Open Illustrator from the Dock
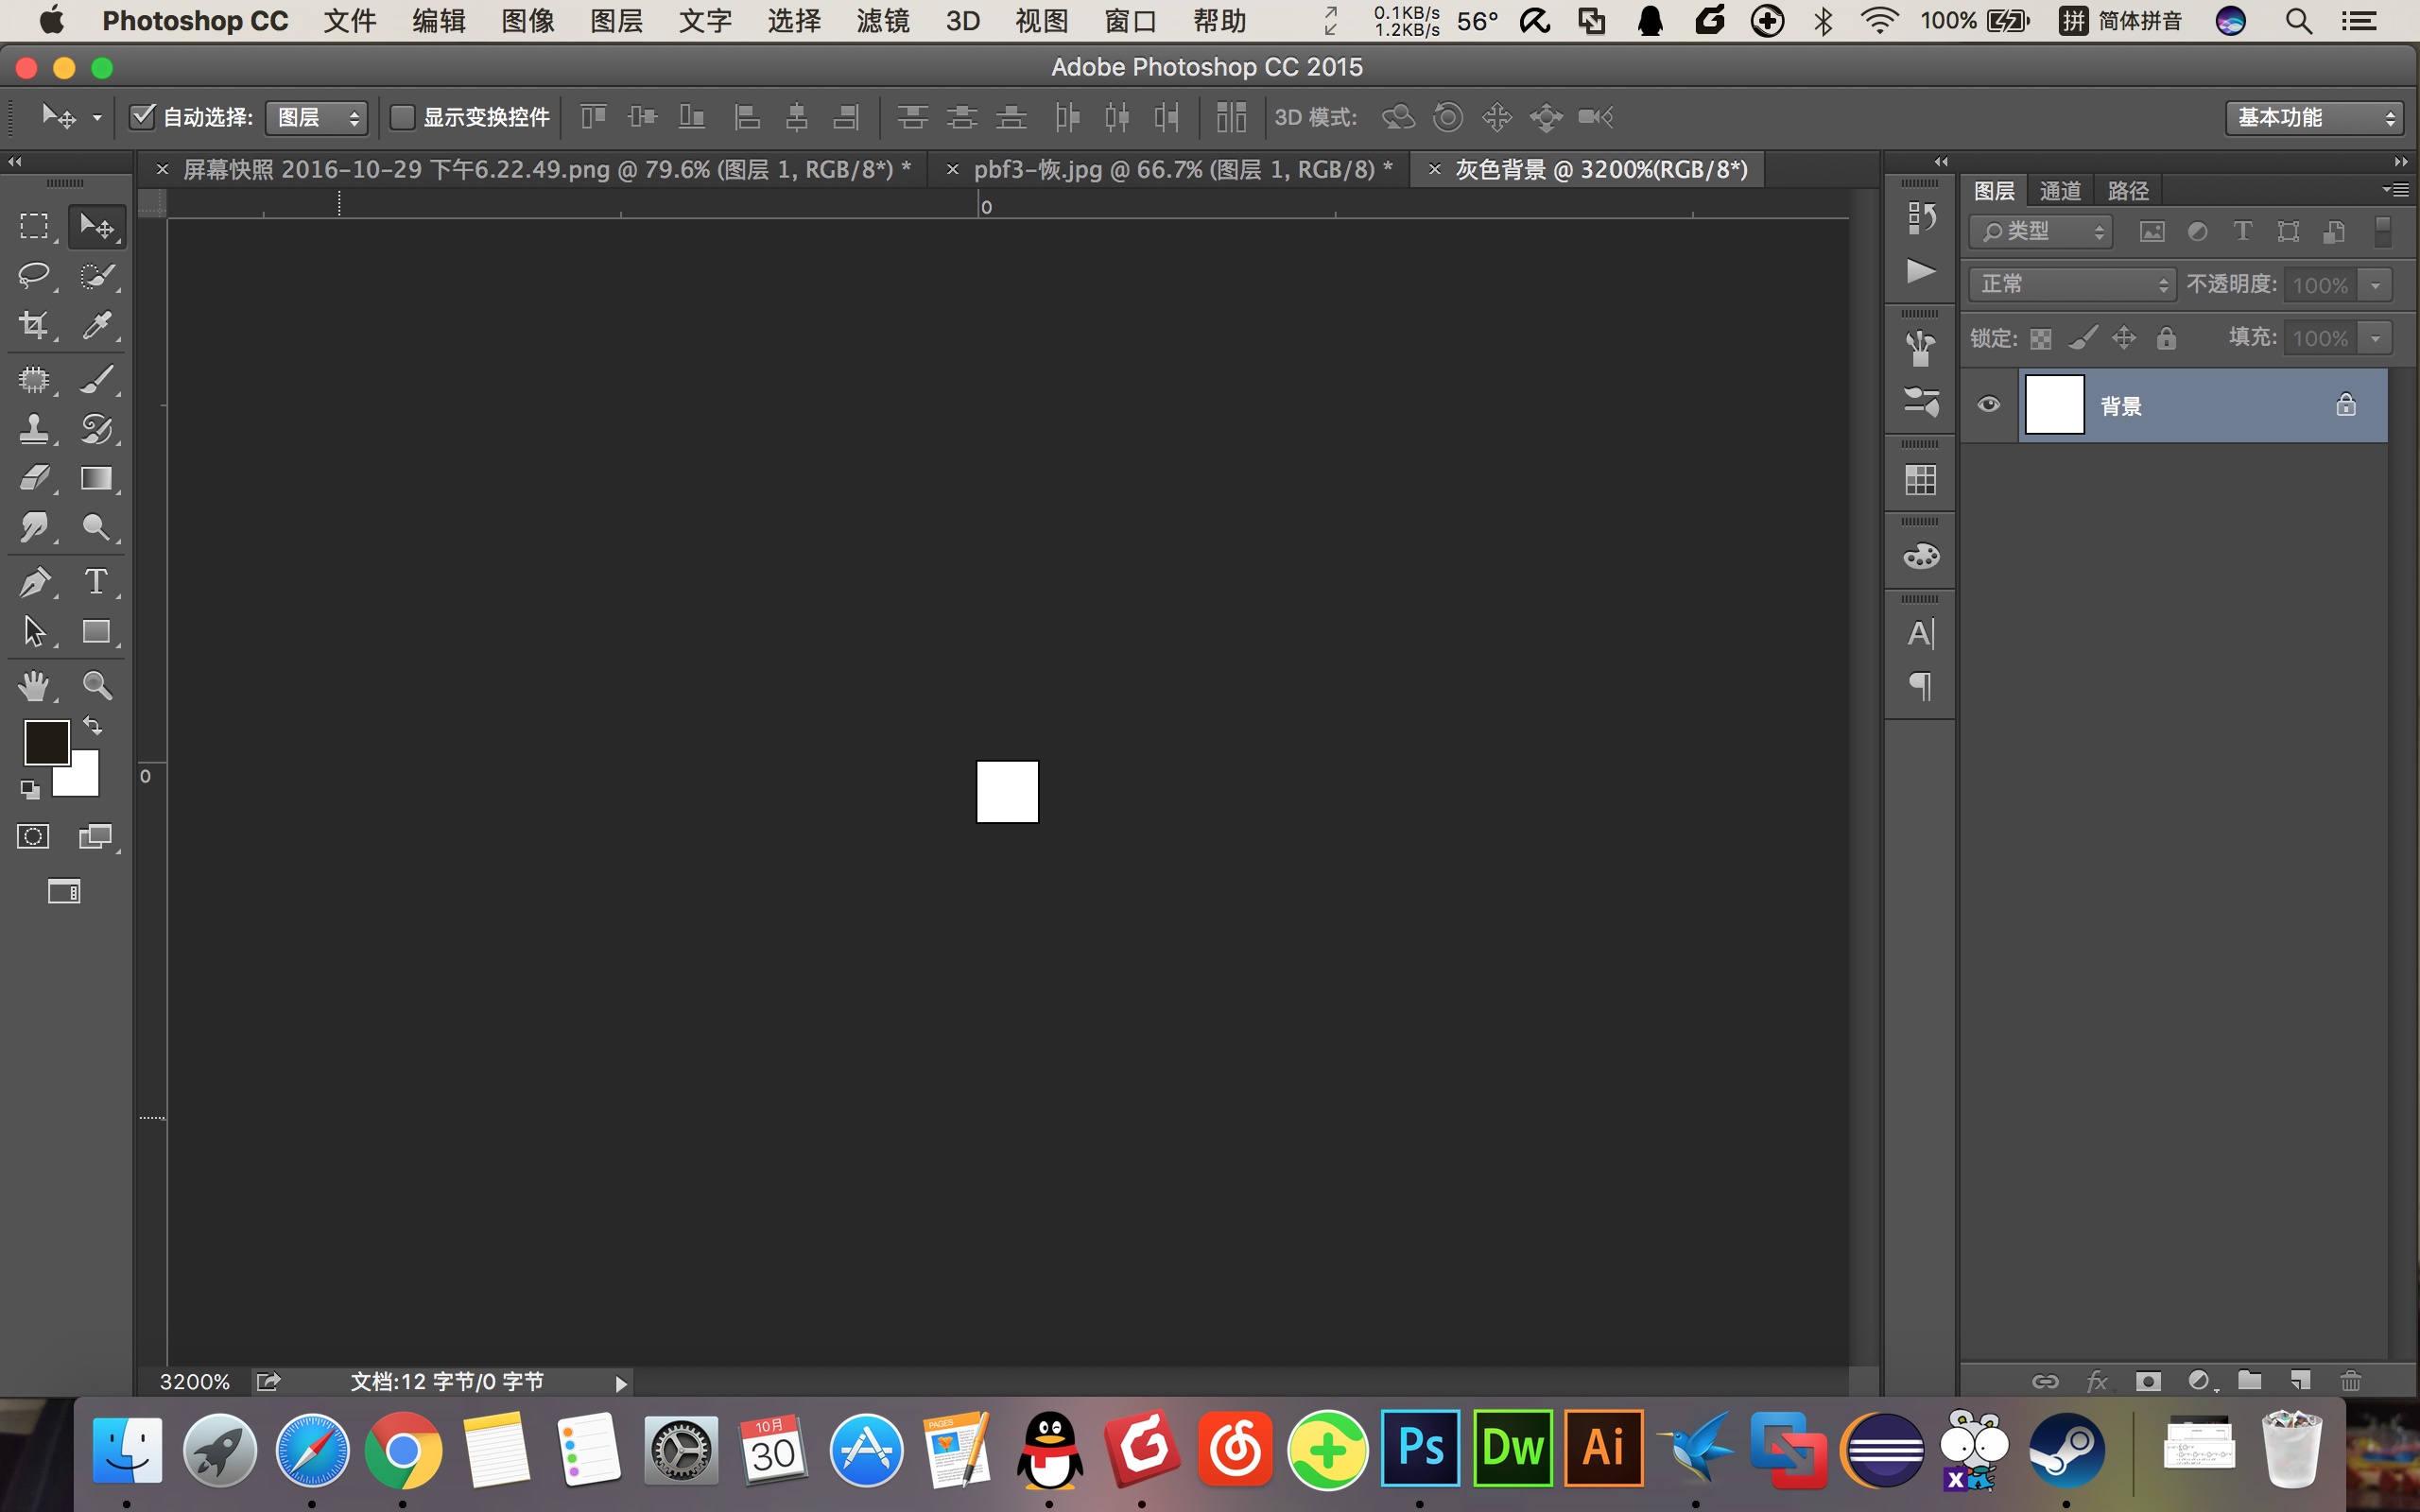Screen dimensions: 2420x1512 [1603, 1447]
